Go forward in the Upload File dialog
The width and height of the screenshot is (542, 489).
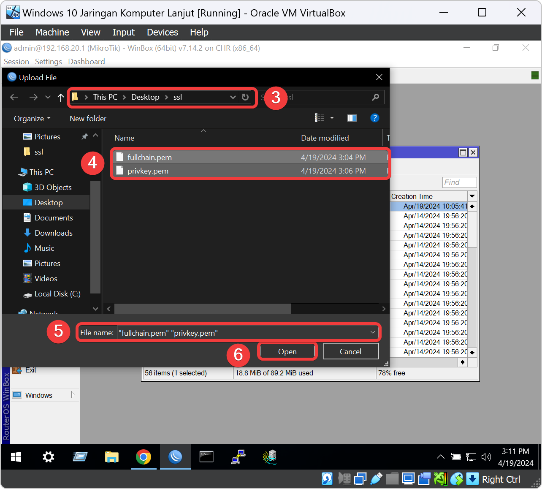click(x=33, y=97)
